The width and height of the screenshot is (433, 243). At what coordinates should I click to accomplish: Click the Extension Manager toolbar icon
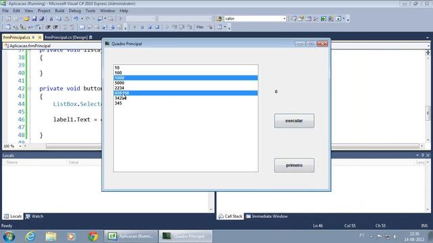[x=331, y=19]
